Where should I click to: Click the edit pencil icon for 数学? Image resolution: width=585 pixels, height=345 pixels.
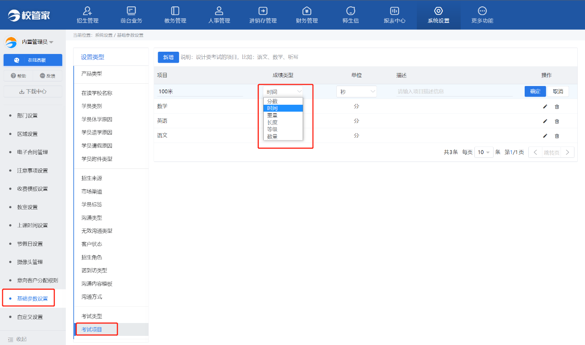click(x=545, y=107)
